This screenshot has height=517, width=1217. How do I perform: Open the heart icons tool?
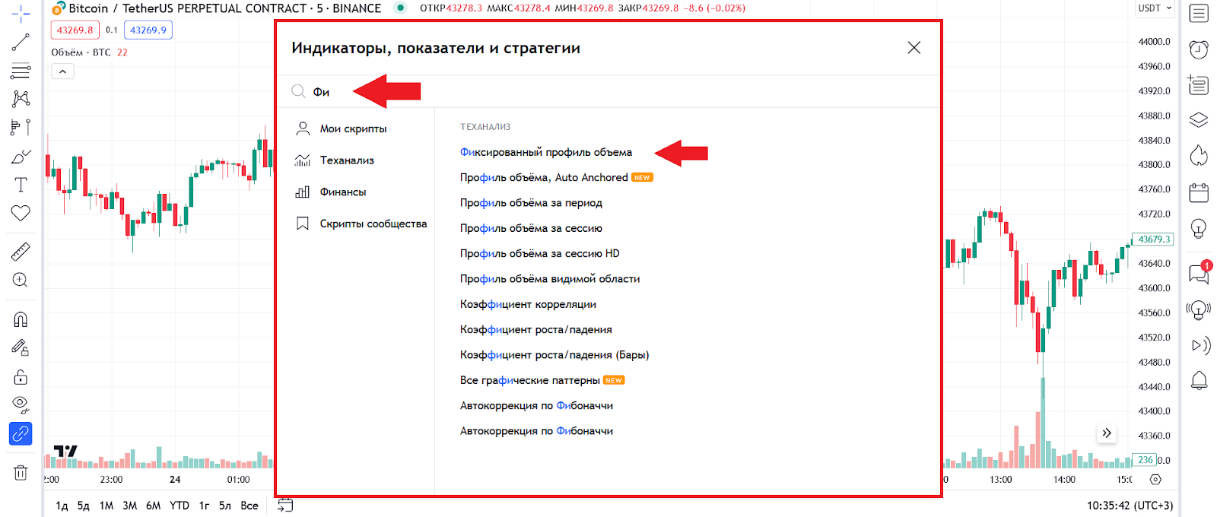[x=21, y=214]
